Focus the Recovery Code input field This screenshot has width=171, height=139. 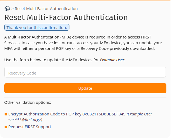85,72
